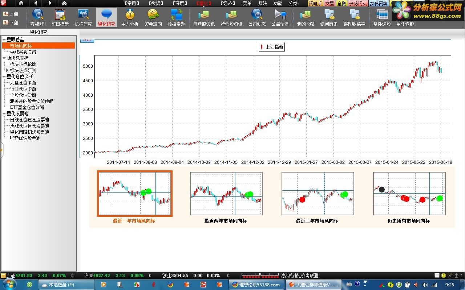This screenshot has height=290, width=465.
Task: Open the 菜单 menu
Action: [x=247, y=3]
